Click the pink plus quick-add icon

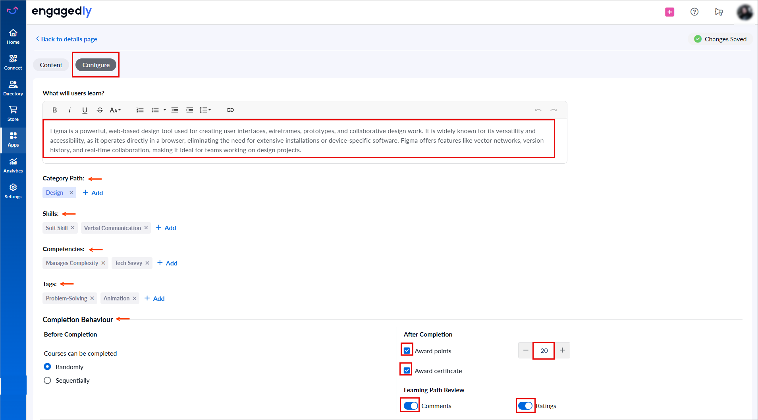(x=670, y=12)
